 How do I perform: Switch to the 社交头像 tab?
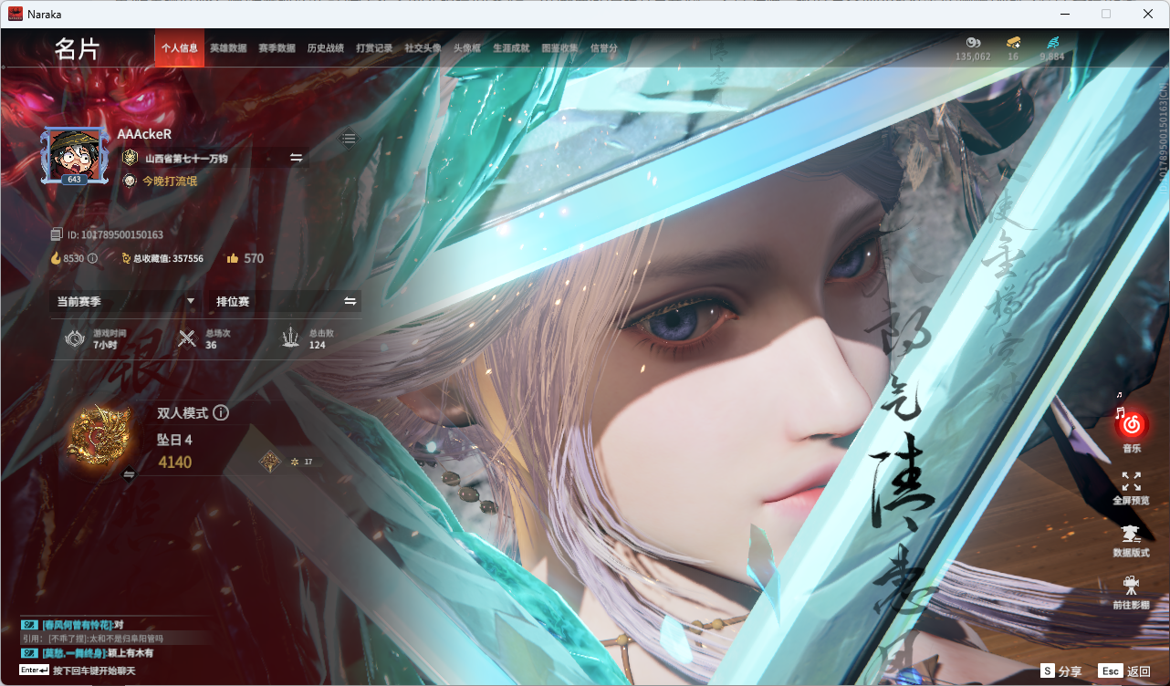tap(423, 48)
